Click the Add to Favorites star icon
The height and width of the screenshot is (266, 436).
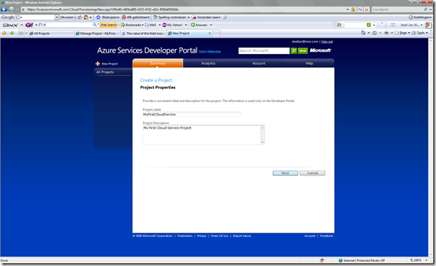pyautogui.click(x=12, y=33)
